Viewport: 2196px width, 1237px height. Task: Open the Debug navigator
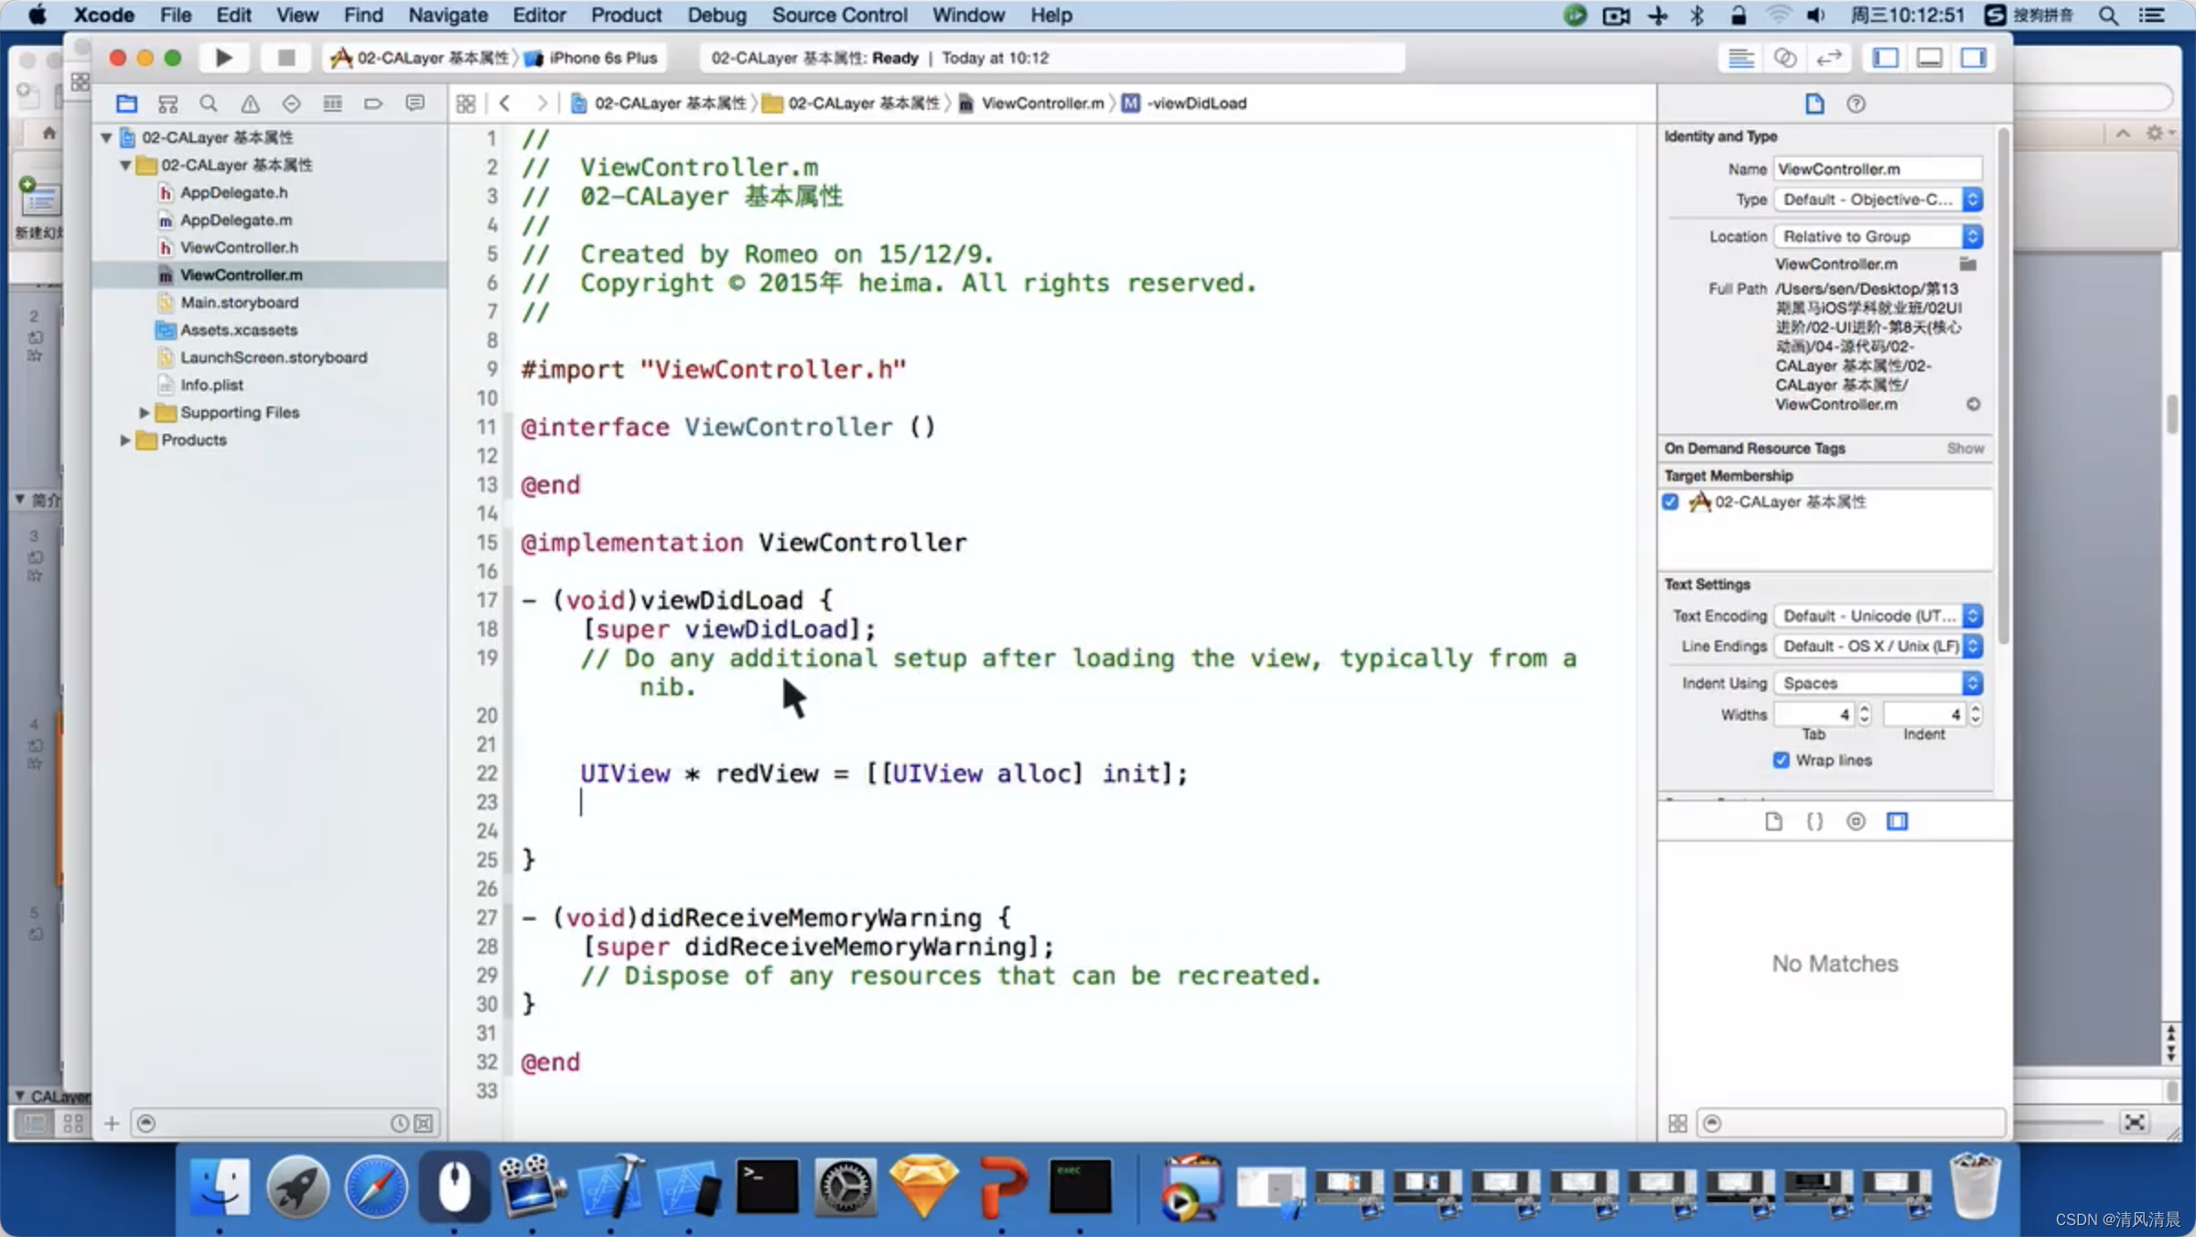[332, 103]
